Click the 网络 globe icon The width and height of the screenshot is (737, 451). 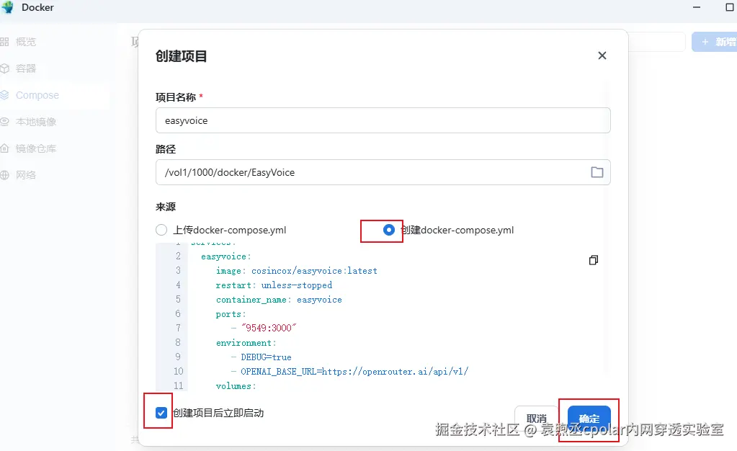(4, 175)
